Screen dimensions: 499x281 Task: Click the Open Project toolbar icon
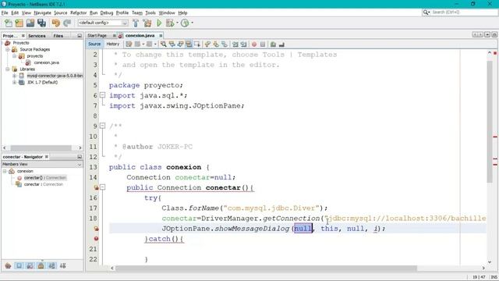point(30,23)
